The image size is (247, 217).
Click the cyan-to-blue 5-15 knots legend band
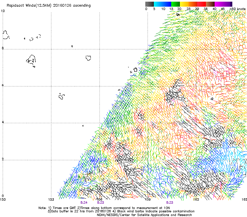[x=163, y=4]
